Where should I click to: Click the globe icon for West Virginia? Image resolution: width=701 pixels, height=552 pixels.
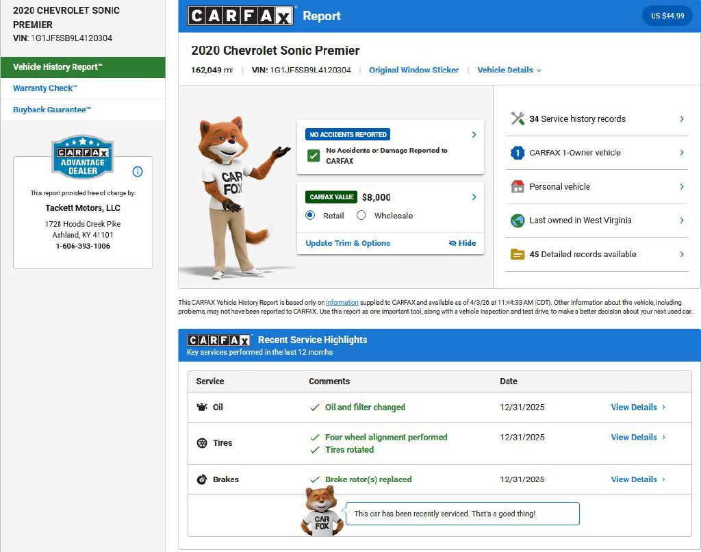[518, 221]
